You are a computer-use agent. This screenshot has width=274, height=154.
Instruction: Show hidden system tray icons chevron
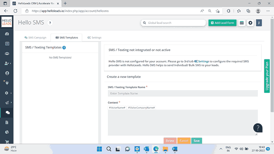pos(221,149)
